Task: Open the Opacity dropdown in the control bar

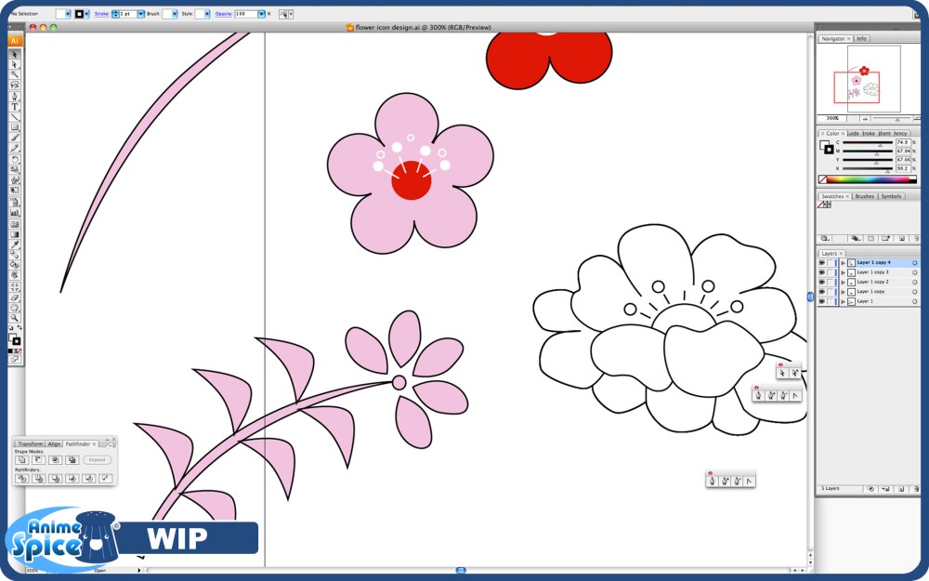Action: coord(261,13)
